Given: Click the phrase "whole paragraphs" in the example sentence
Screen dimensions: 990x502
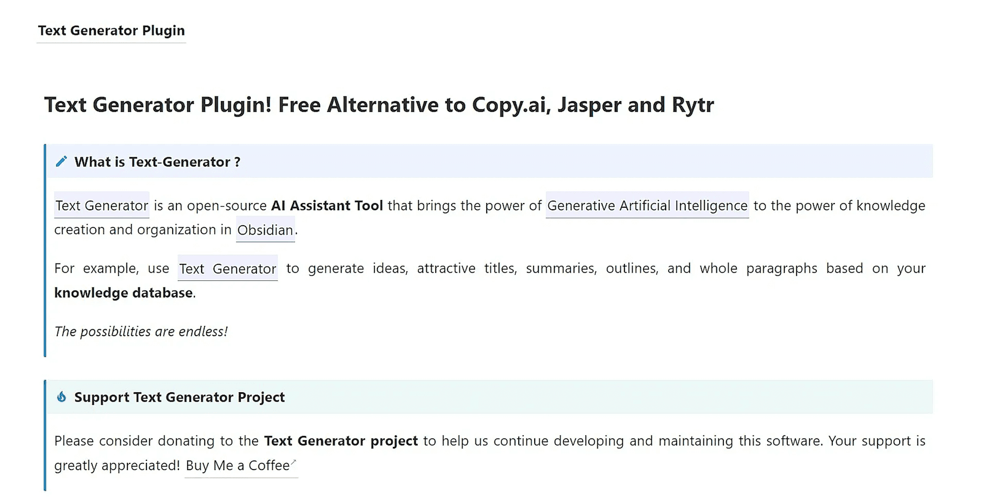Looking at the screenshot, I should 758,269.
